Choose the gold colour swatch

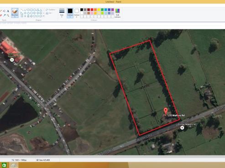[x=95, y=13]
